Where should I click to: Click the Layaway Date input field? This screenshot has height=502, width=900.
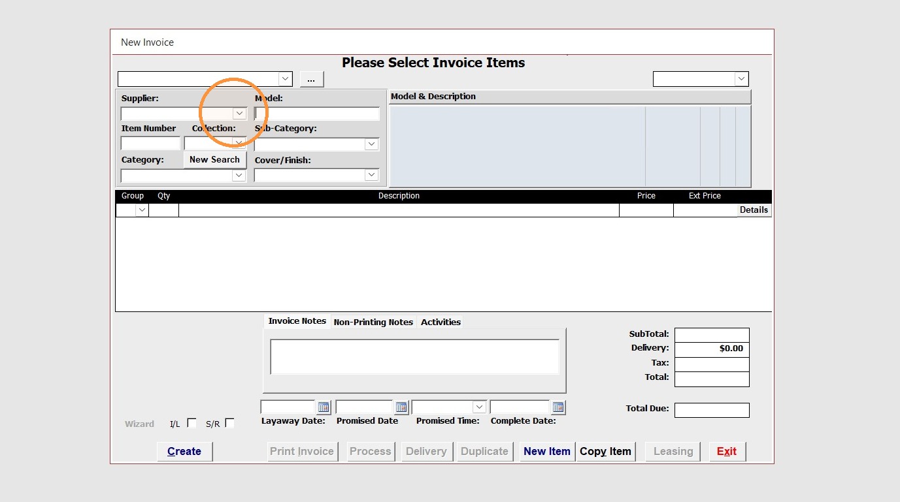288,407
